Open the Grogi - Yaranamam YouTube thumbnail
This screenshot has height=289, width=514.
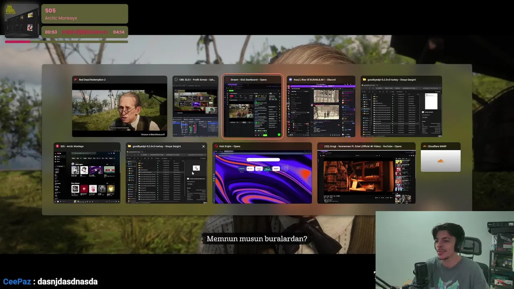click(x=366, y=177)
